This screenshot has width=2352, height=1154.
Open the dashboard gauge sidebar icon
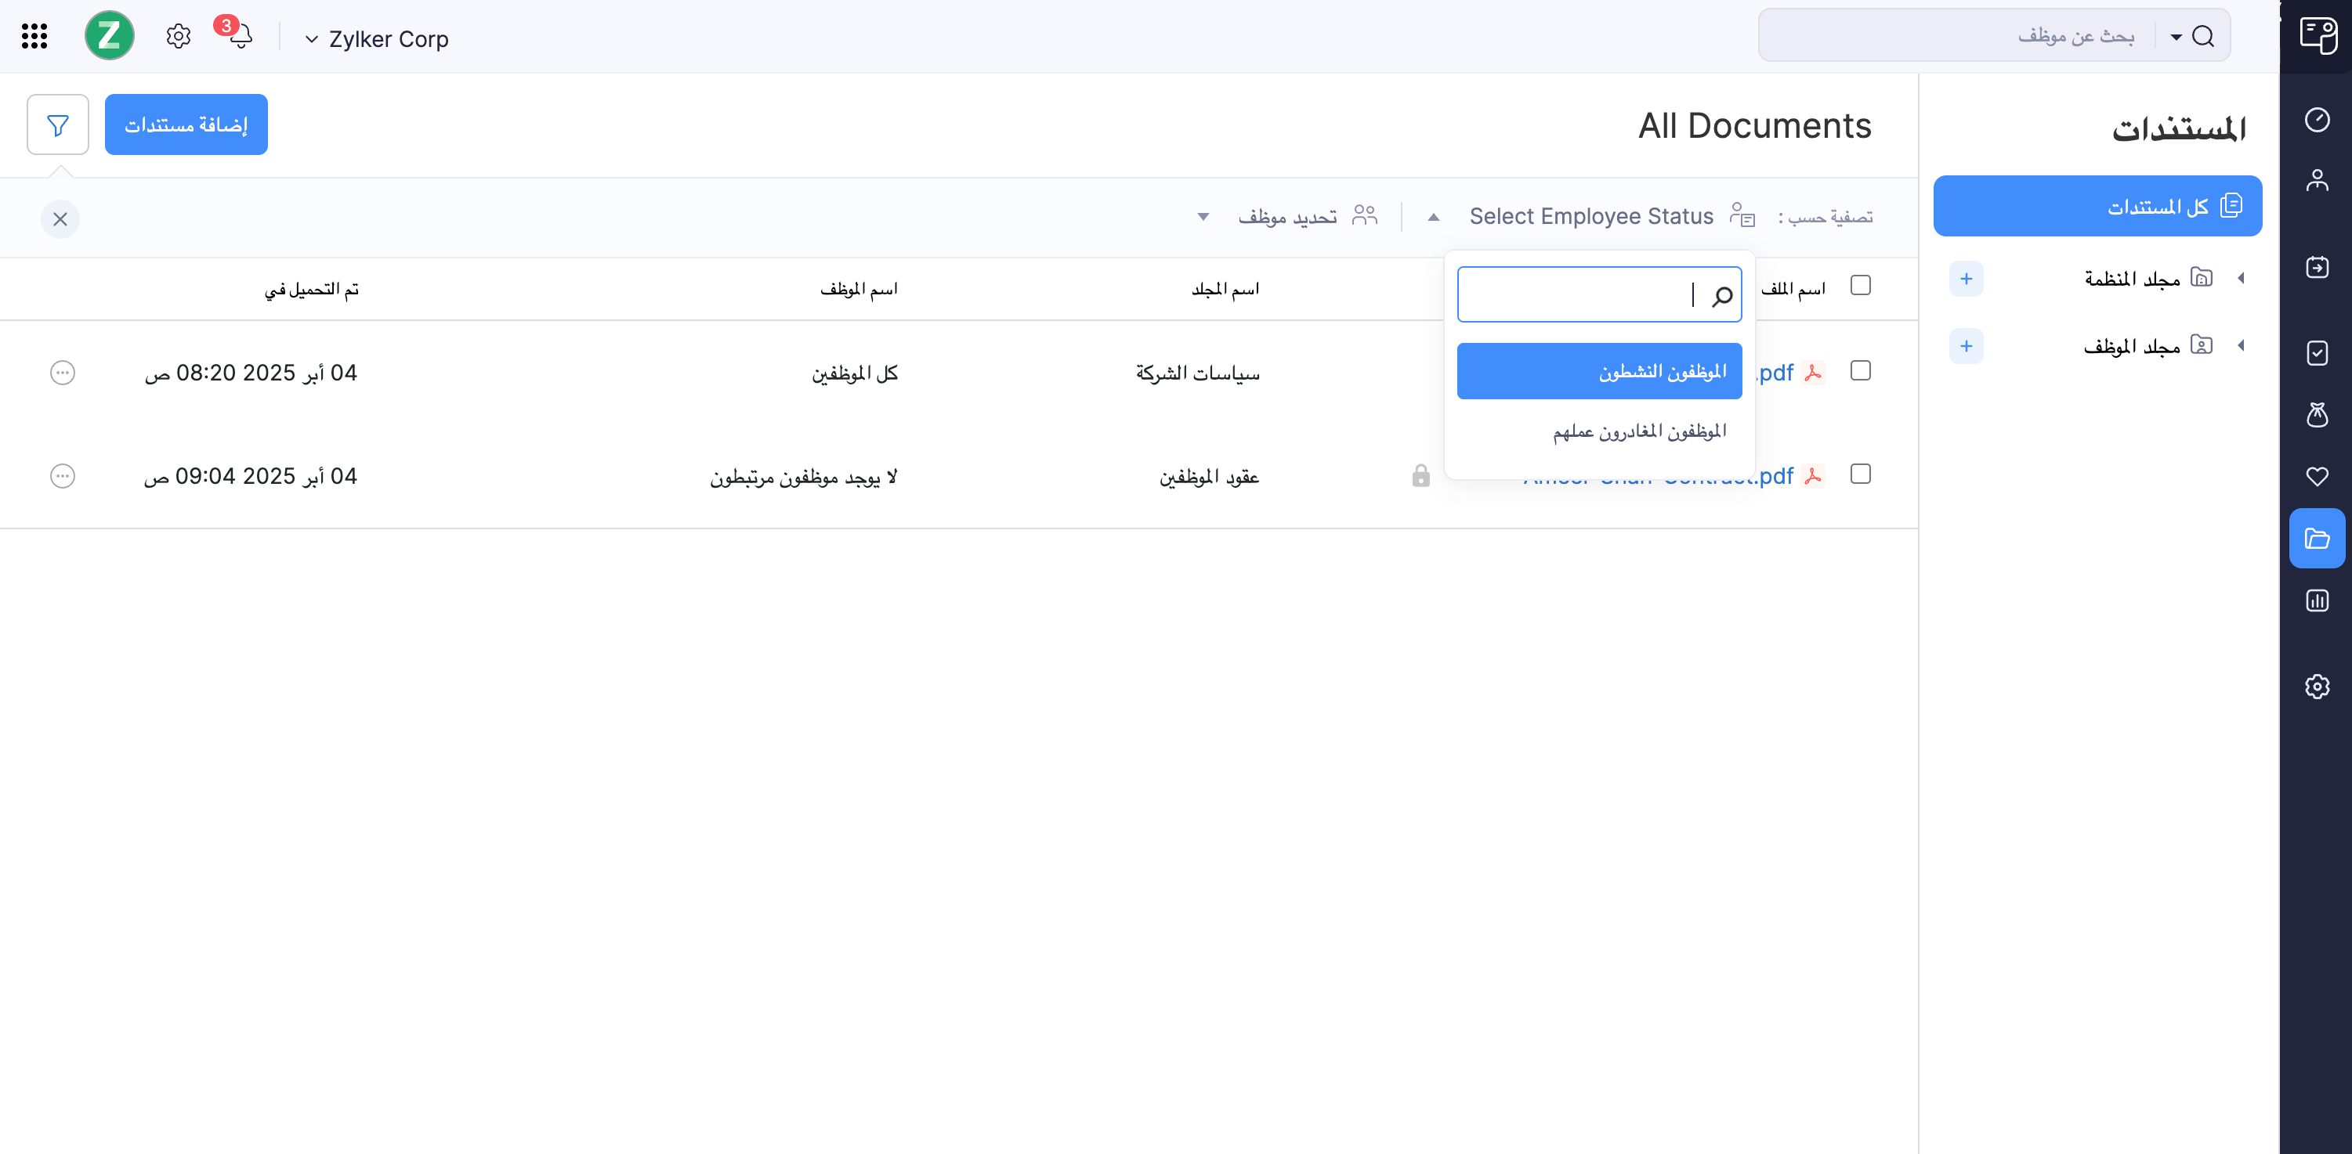(2317, 120)
